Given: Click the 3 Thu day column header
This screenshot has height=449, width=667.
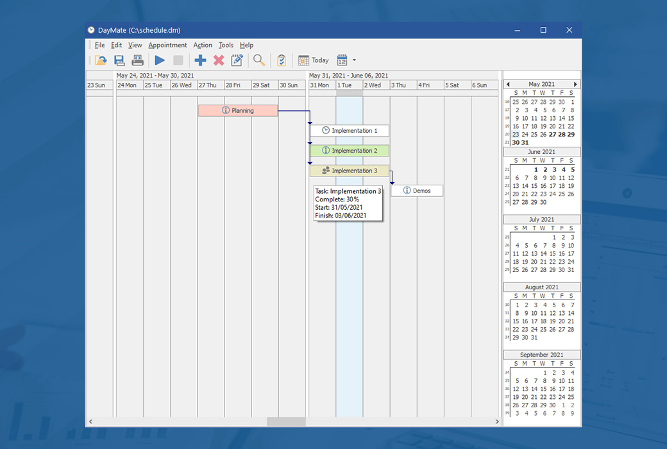Looking at the screenshot, I should 403,85.
